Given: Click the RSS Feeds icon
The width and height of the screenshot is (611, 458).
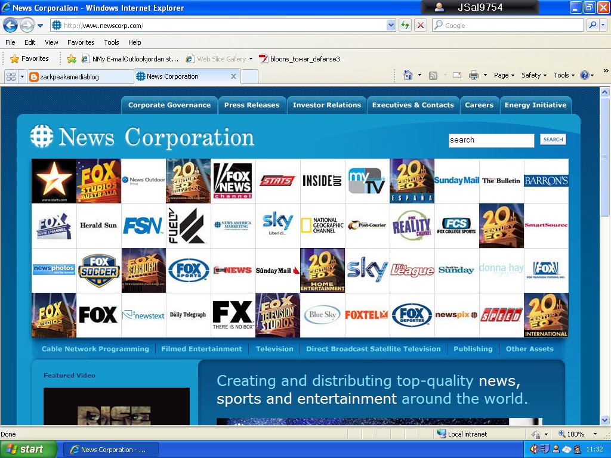Looking at the screenshot, I should tap(433, 76).
